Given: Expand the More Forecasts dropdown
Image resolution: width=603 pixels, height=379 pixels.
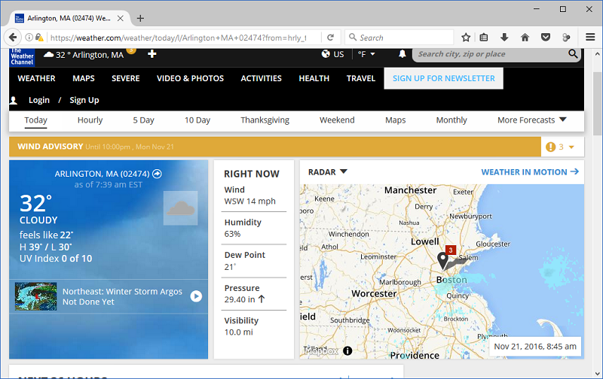Looking at the screenshot, I should (532, 120).
